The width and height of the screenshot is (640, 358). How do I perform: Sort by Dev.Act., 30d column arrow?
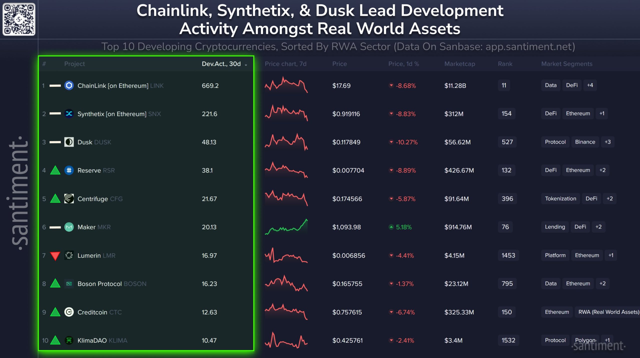(246, 65)
